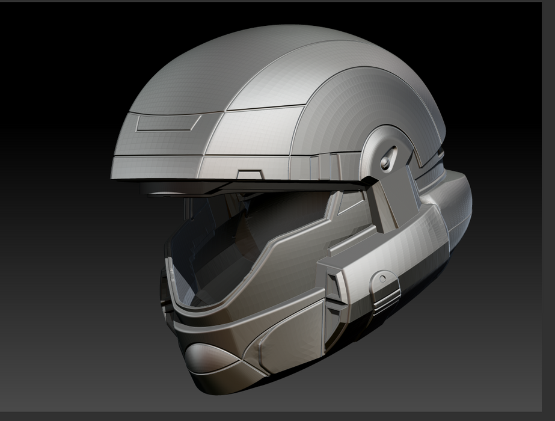This screenshot has height=421, width=555.
Task: Select the round clip latch on cheek box
Action: click(380, 278)
